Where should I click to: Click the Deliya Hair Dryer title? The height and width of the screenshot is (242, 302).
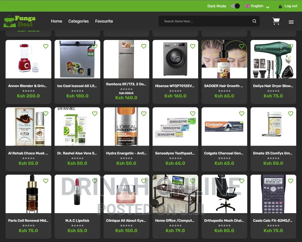pyautogui.click(x=273, y=86)
